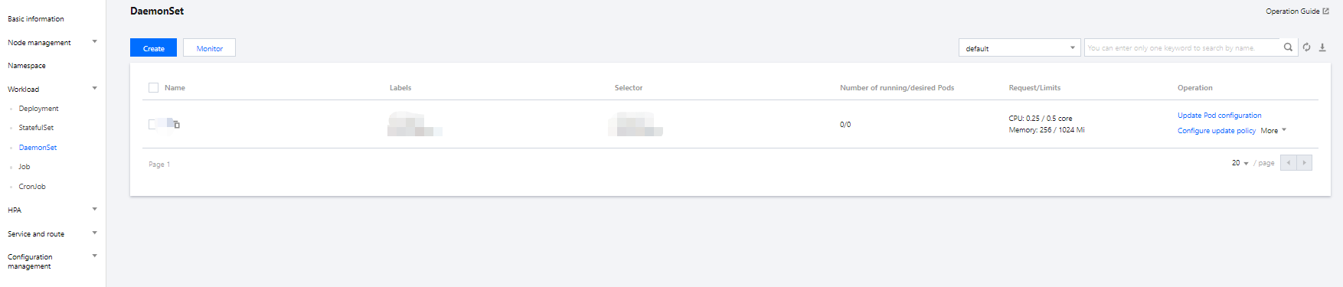Change the 20 per page selector

pyautogui.click(x=1240, y=163)
